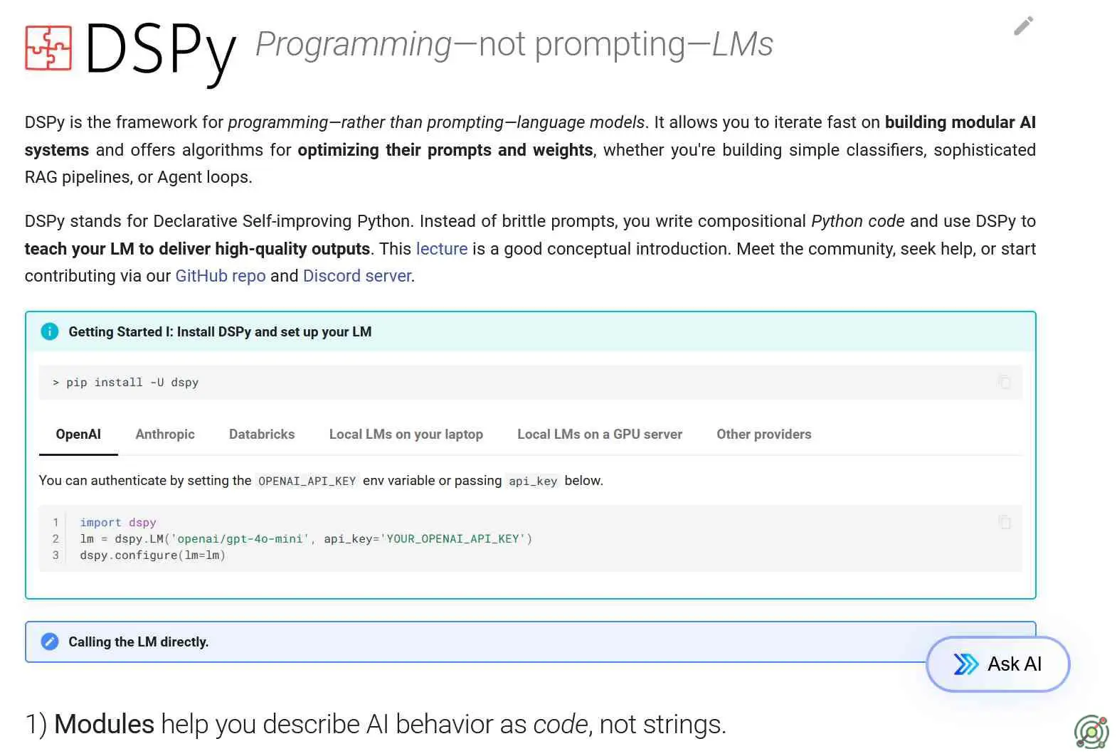The height and width of the screenshot is (756, 1117).
Task: Click the import dspy code line
Action: click(118, 522)
